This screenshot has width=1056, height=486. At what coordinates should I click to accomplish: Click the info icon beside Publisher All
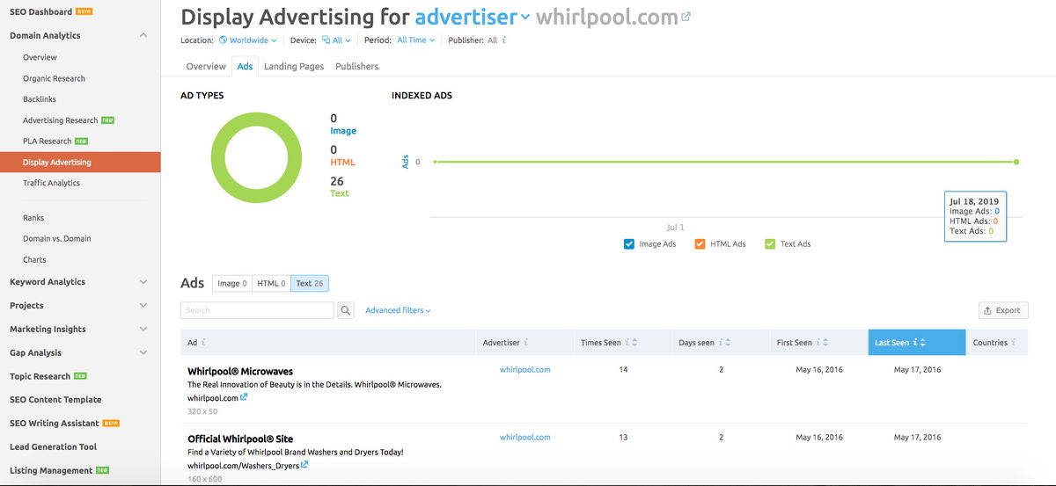click(504, 40)
